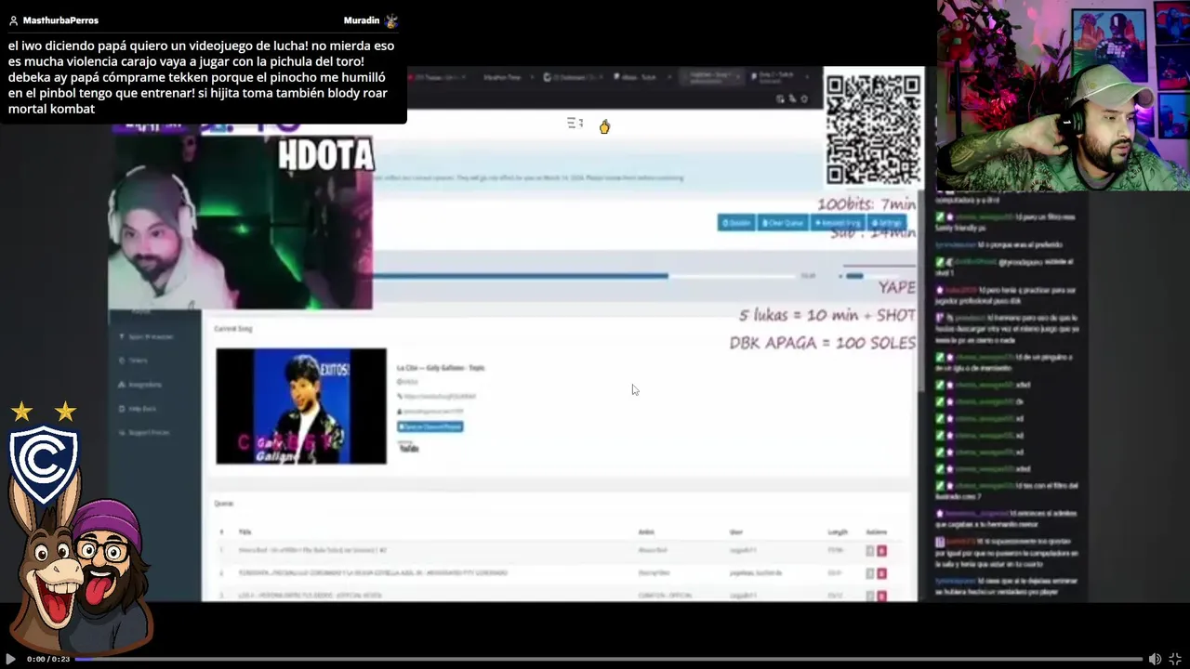Click the video seek bar
The image size is (1190, 669).
[x=608, y=659]
